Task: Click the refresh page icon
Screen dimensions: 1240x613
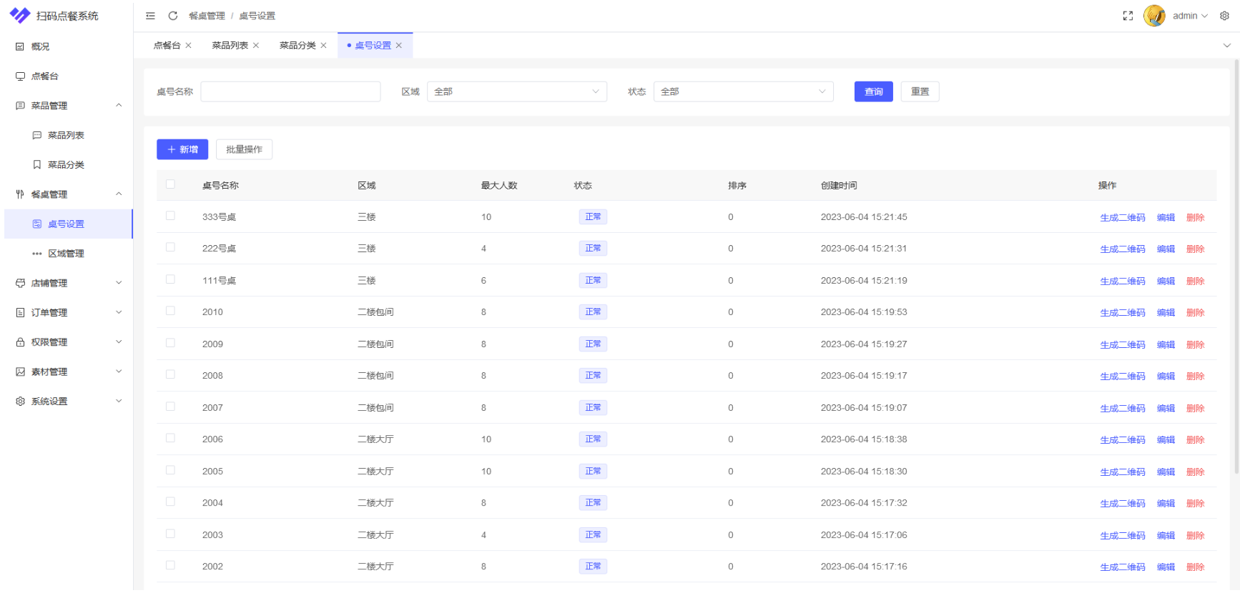Action: pos(173,16)
